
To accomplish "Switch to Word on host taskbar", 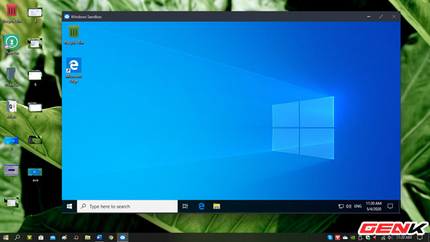I will click(x=99, y=237).
